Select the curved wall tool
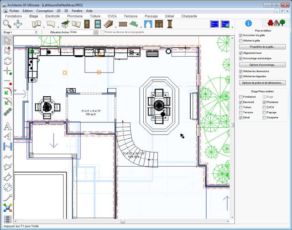292x230 pixels. pos(51,24)
